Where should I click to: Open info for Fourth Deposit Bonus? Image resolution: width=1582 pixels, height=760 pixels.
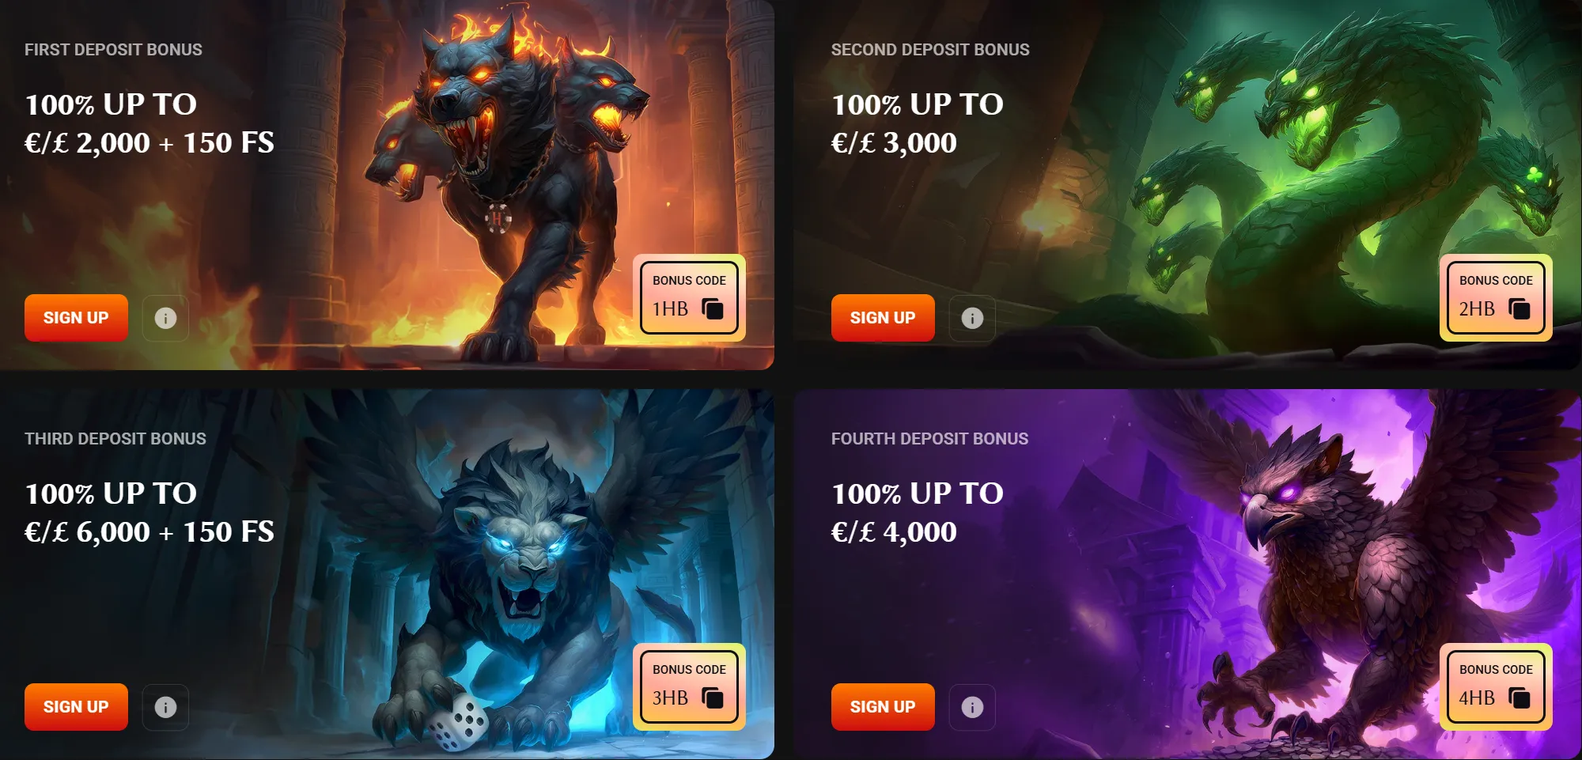pyautogui.click(x=972, y=707)
